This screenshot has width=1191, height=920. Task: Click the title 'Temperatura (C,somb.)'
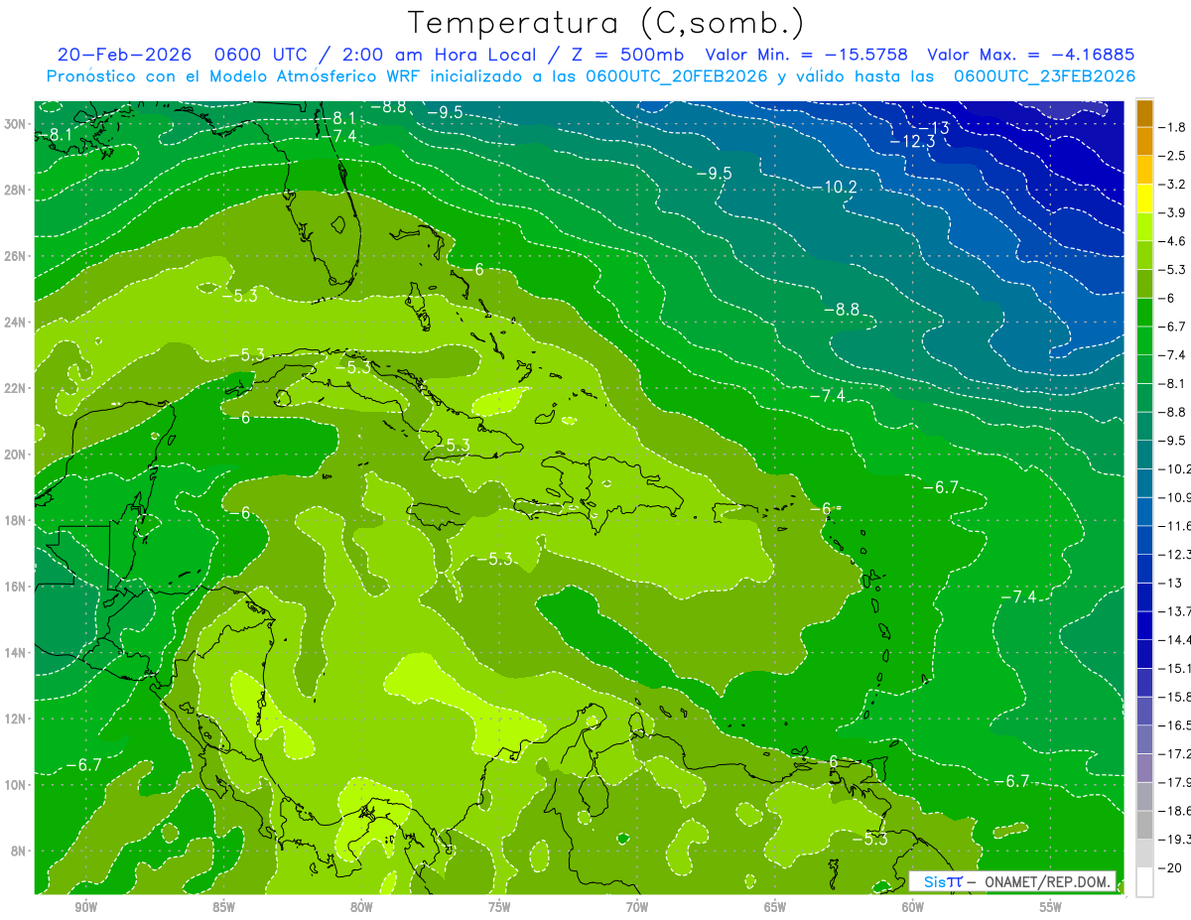606,23
